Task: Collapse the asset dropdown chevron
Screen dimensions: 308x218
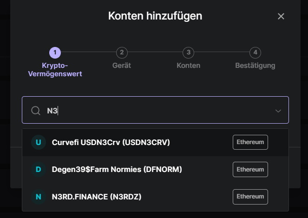Action: point(278,111)
